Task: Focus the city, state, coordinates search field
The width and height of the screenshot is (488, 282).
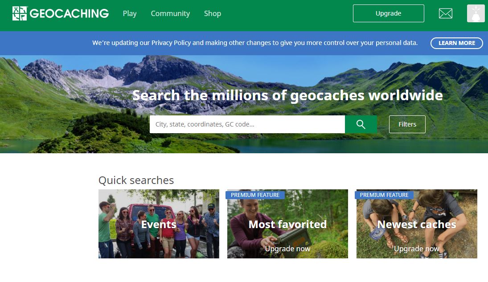Action: pos(247,124)
